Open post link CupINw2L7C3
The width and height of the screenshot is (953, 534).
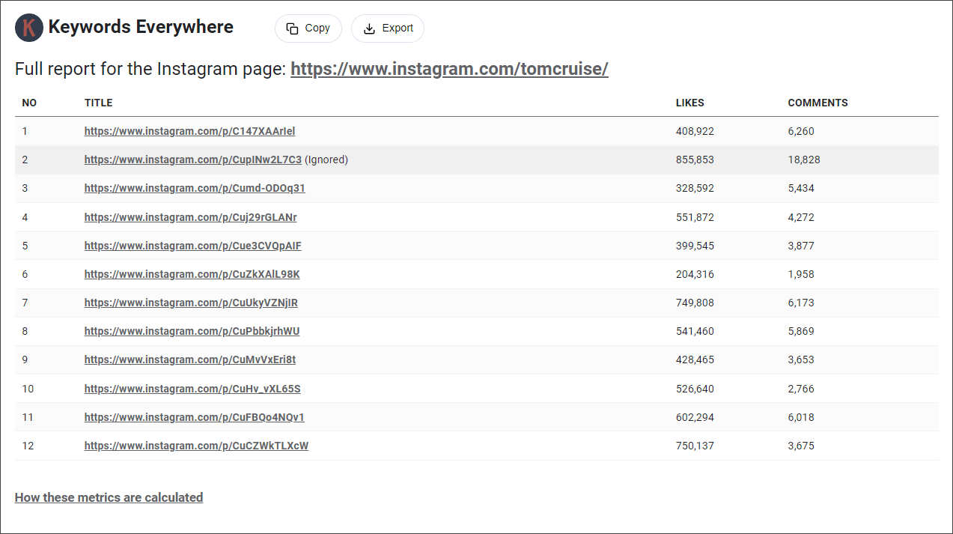point(193,160)
